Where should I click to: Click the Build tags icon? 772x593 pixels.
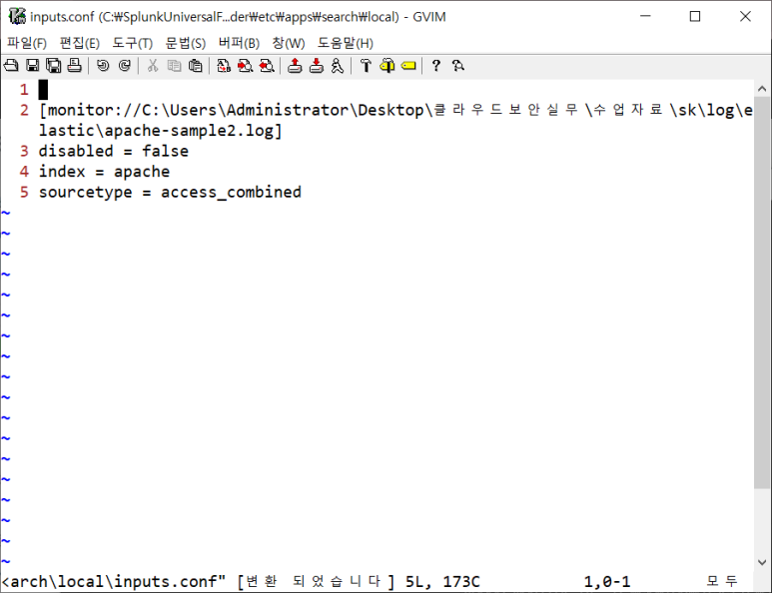point(386,66)
